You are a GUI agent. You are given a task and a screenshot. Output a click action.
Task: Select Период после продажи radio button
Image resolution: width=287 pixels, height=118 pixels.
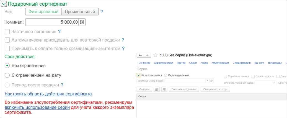coord(7,85)
